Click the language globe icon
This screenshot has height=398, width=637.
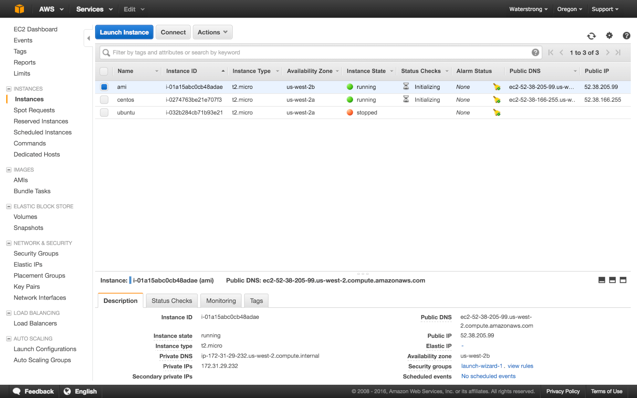[67, 391]
